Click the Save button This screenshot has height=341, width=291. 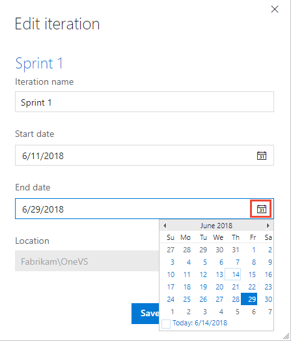(146, 314)
